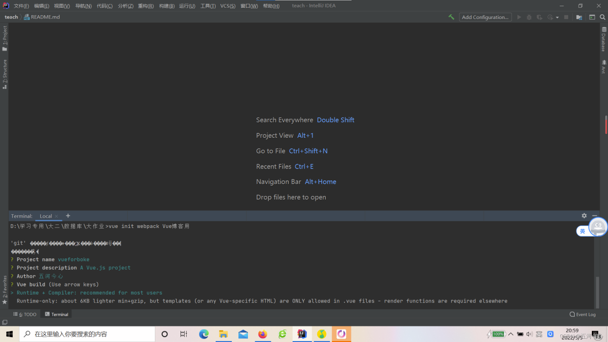
Task: Open the 重构(R) menu
Action: coord(146,6)
